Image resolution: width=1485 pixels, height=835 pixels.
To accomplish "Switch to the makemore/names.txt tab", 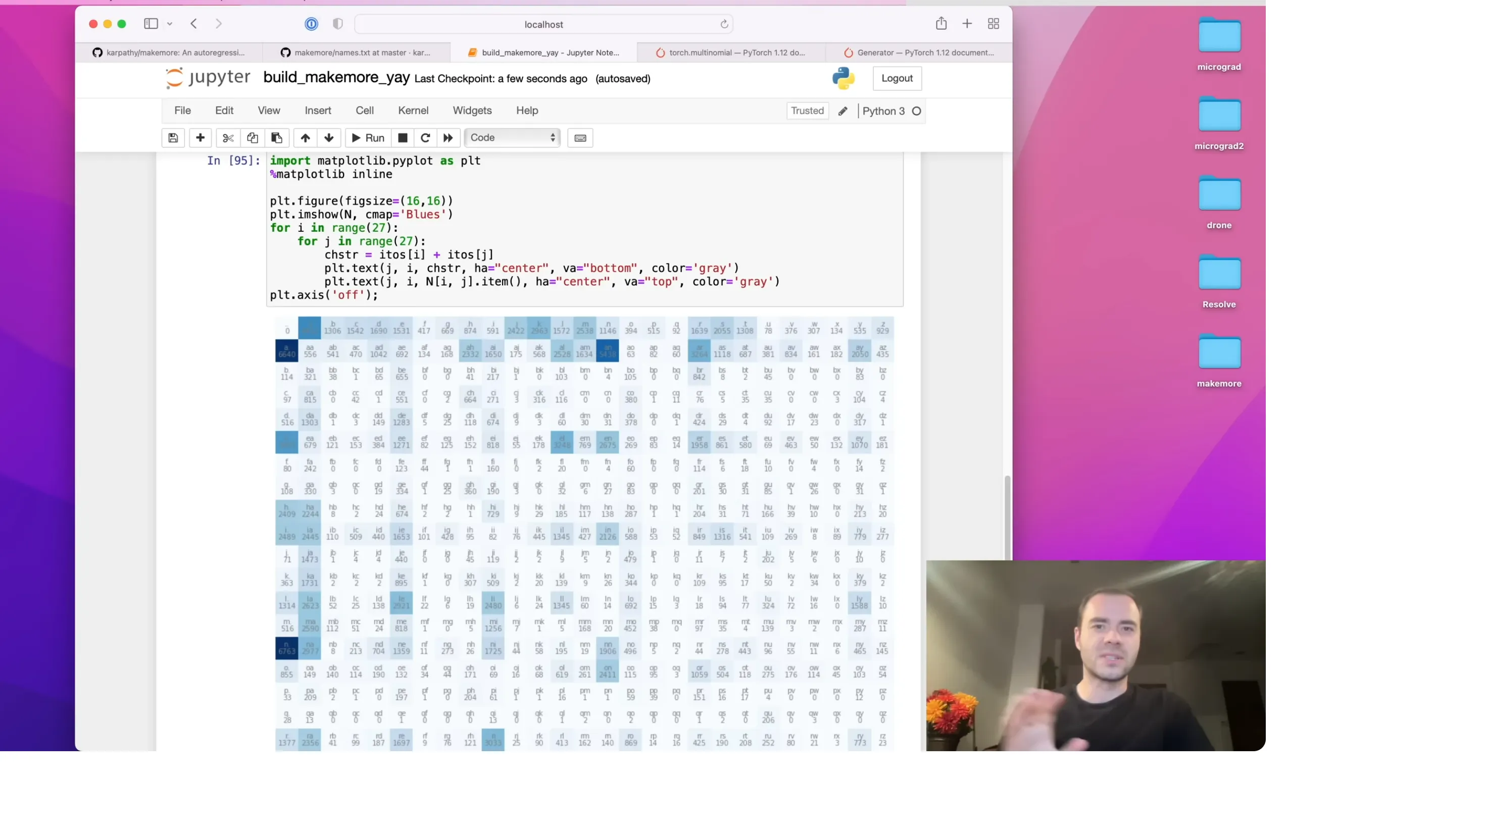I will [356, 53].
